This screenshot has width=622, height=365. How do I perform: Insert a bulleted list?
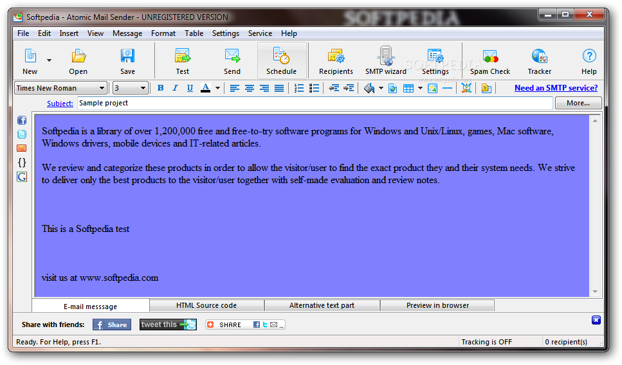click(314, 88)
